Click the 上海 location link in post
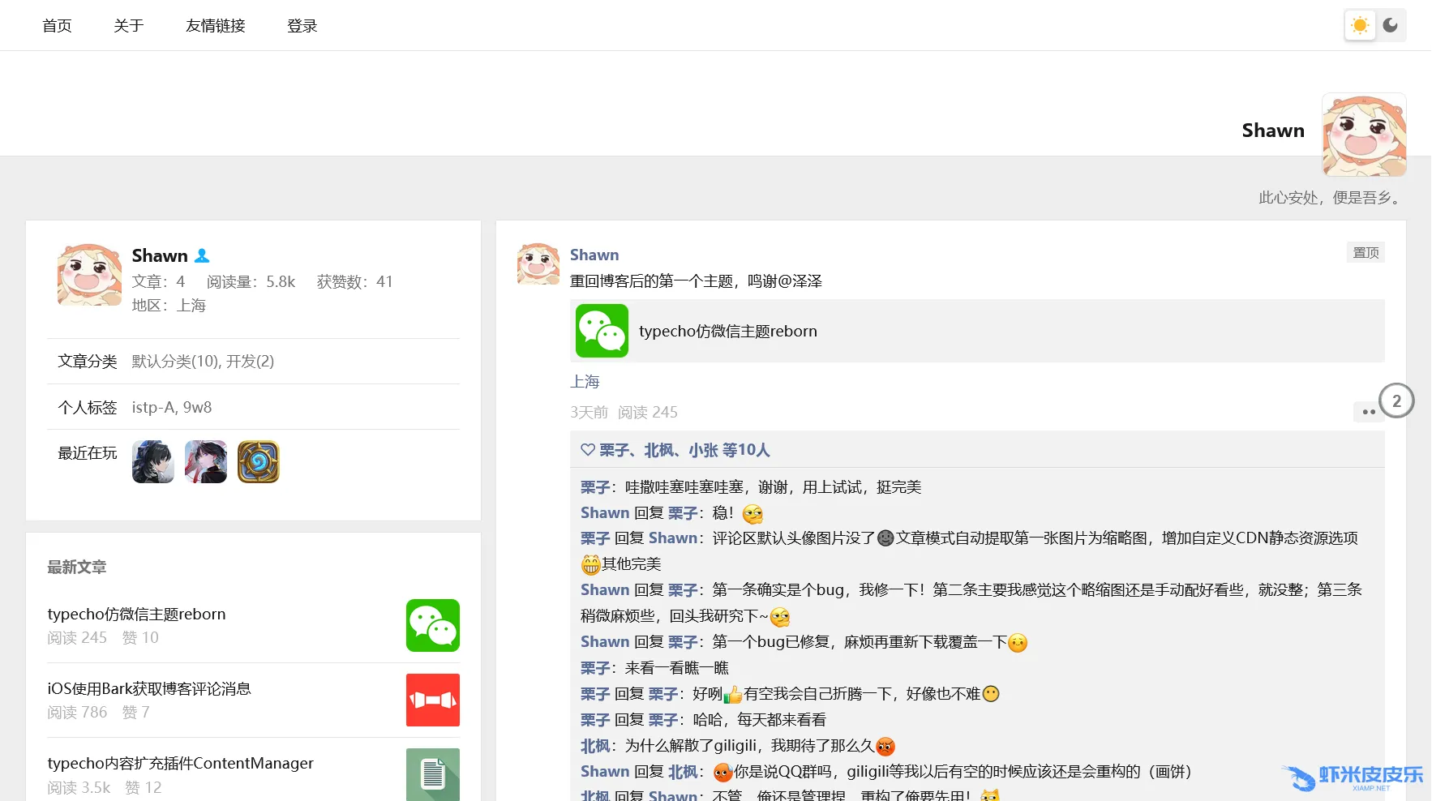Screen dimensions: 1432x801 coord(585,382)
